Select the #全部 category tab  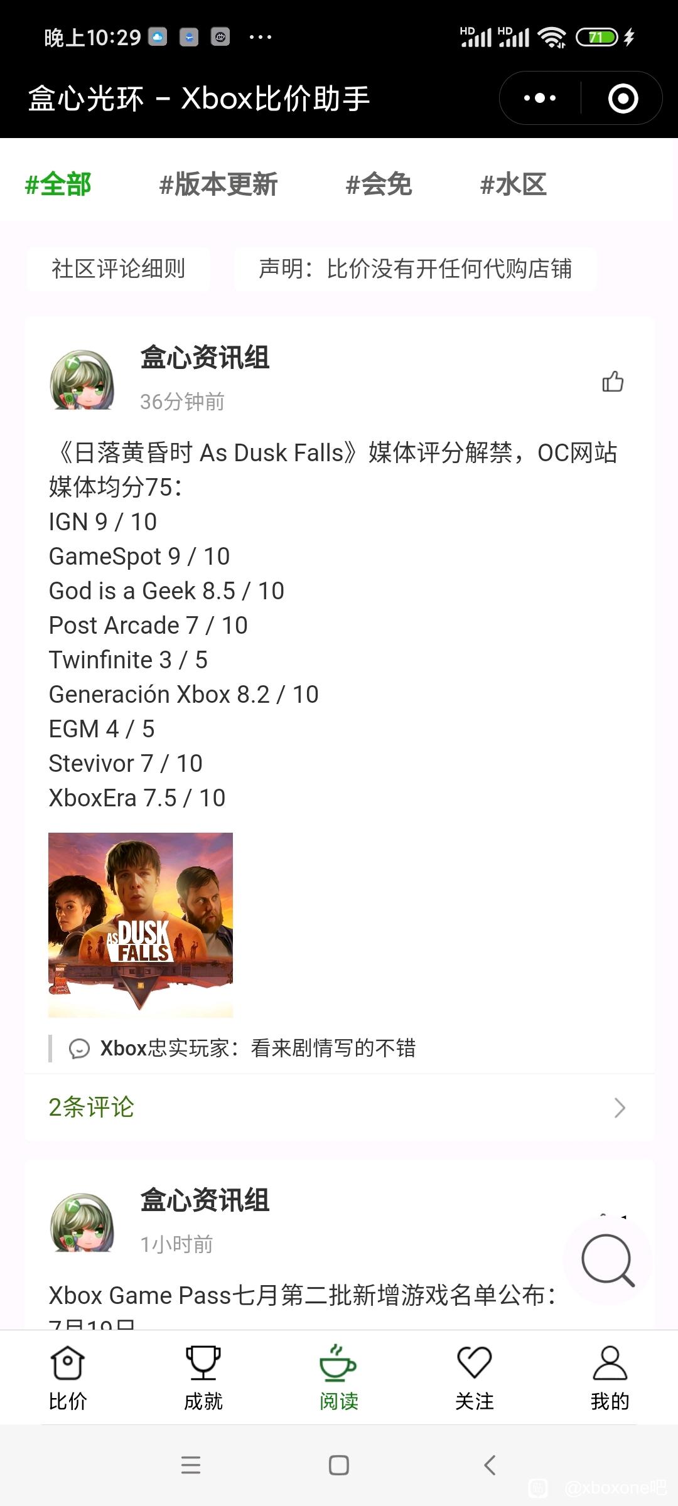click(58, 184)
